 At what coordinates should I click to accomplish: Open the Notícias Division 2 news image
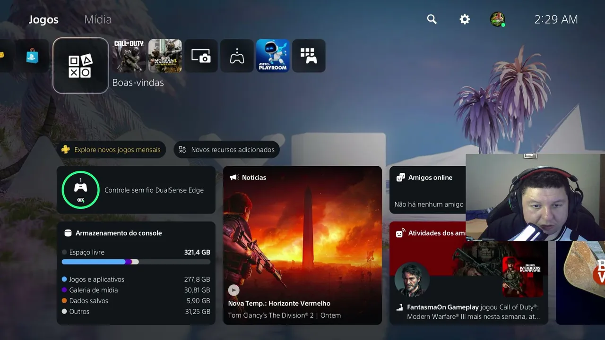coord(302,245)
